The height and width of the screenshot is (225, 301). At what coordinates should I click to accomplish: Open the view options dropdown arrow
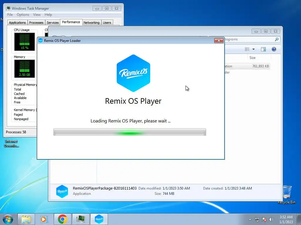click(253, 49)
